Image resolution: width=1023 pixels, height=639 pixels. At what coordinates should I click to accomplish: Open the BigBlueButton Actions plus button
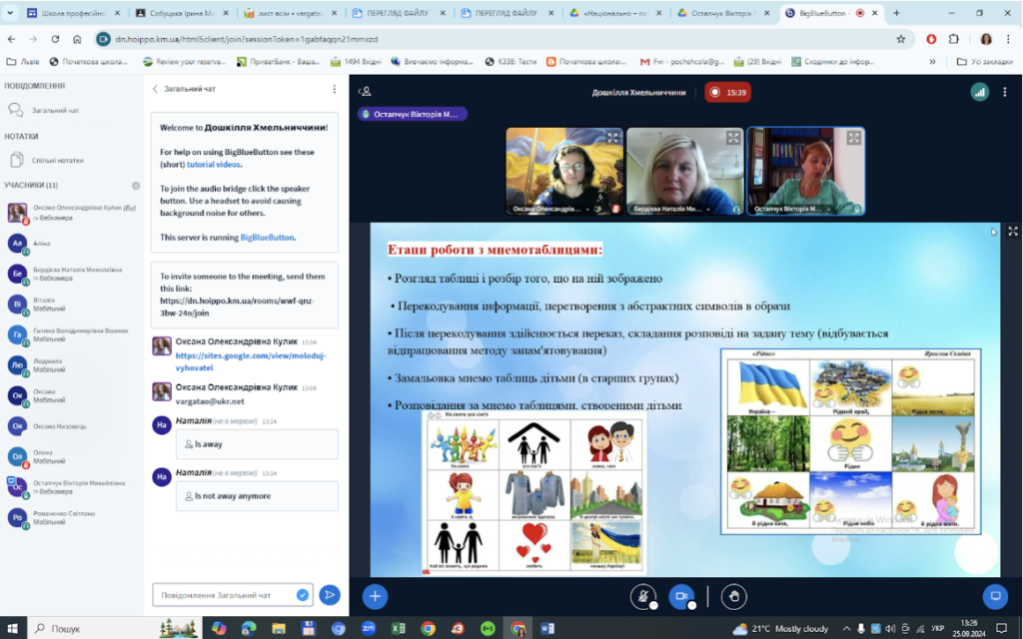coord(375,596)
